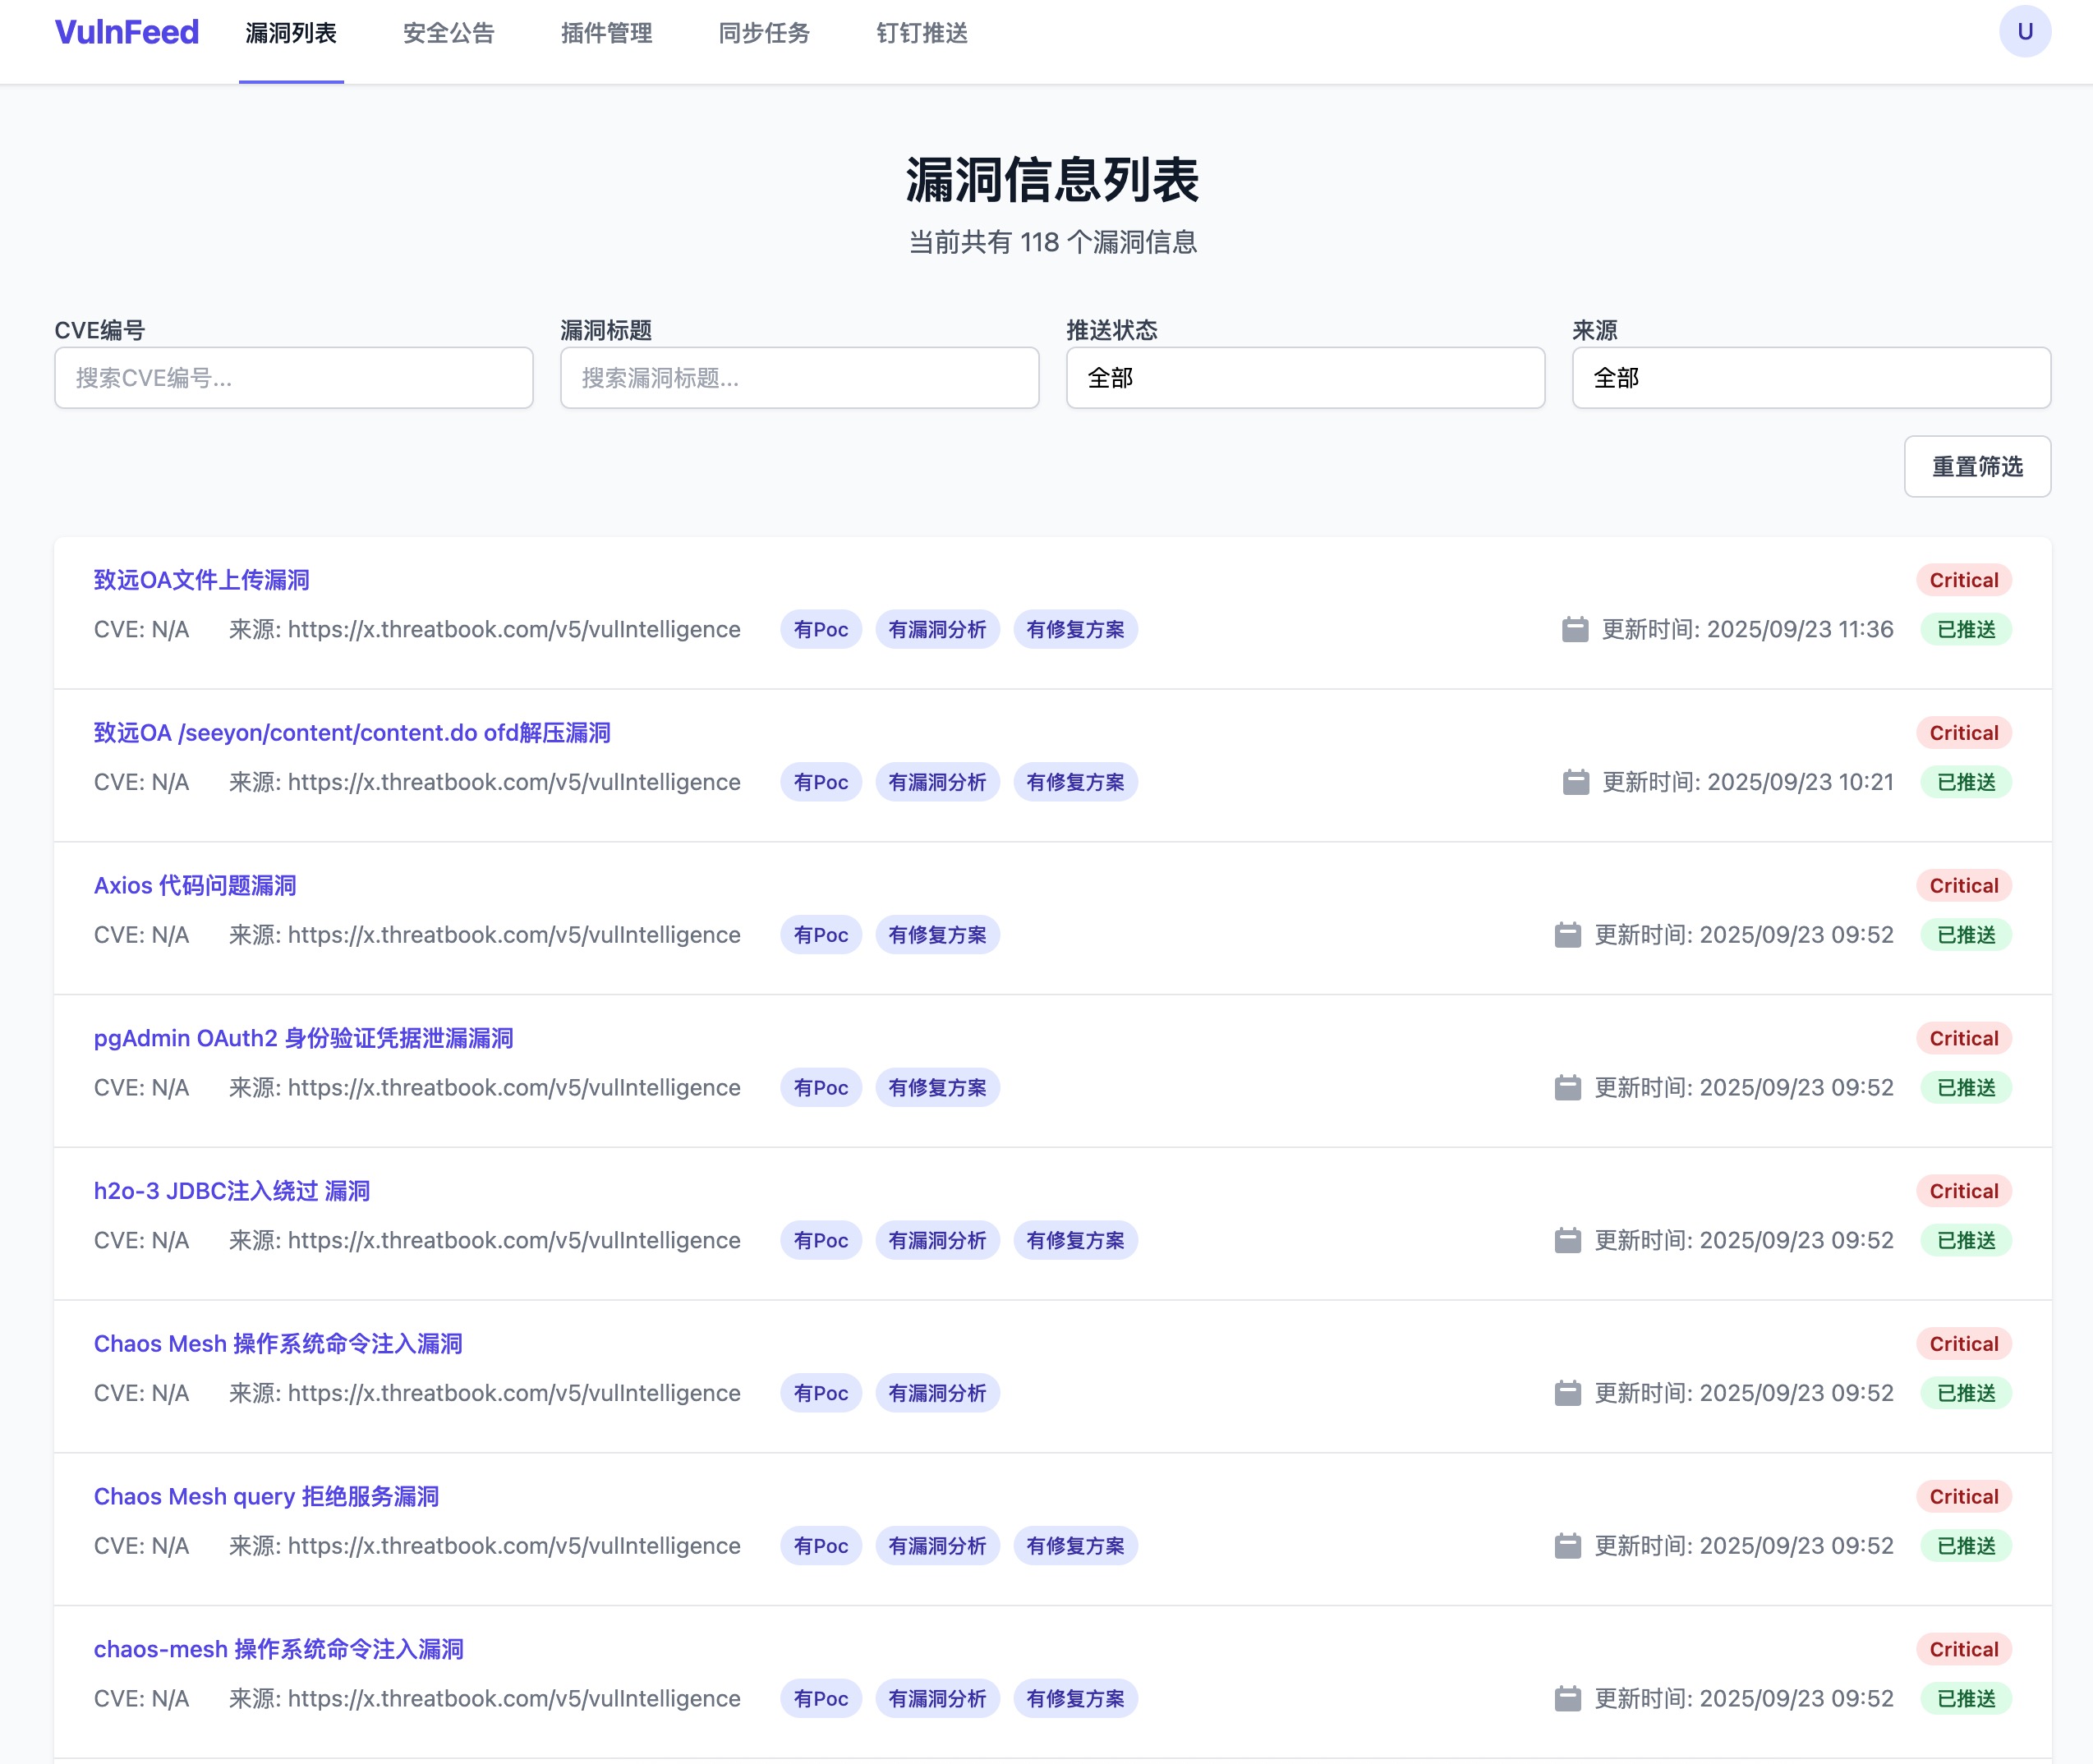Image resolution: width=2093 pixels, height=1764 pixels.
Task: Switch to the 插件管理 tab
Action: (x=606, y=33)
